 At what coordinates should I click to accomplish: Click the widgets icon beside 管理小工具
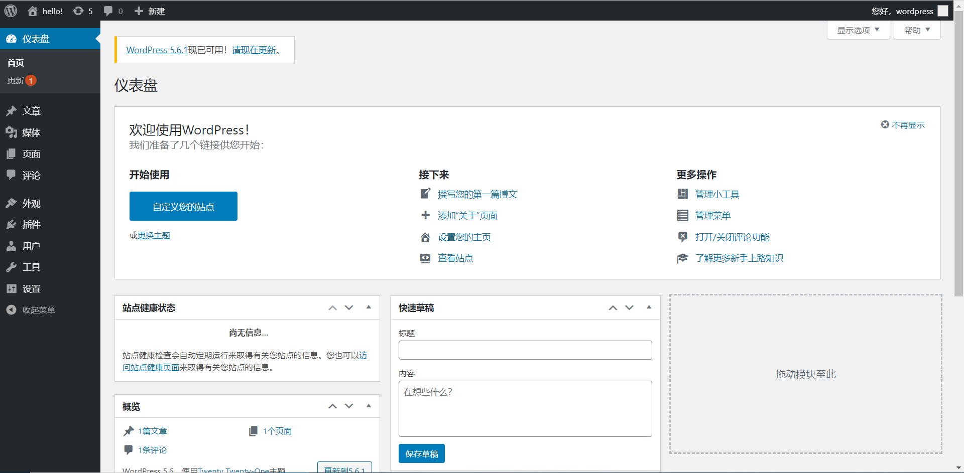coord(682,194)
